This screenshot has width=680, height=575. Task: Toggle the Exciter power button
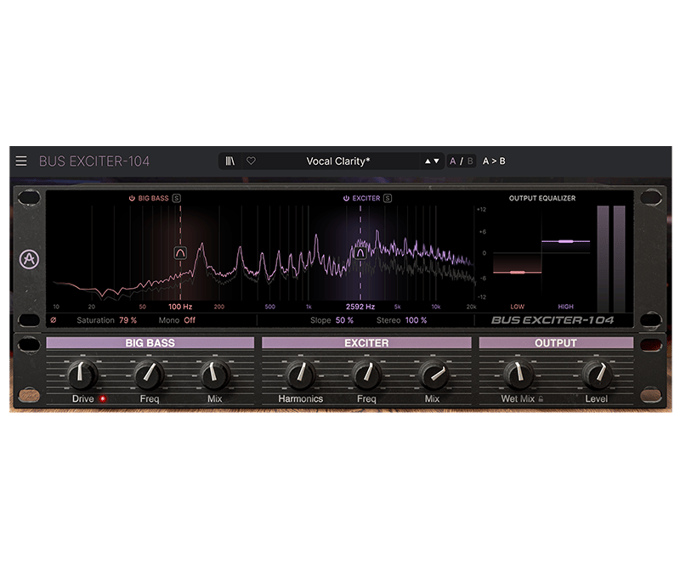pyautogui.click(x=346, y=198)
